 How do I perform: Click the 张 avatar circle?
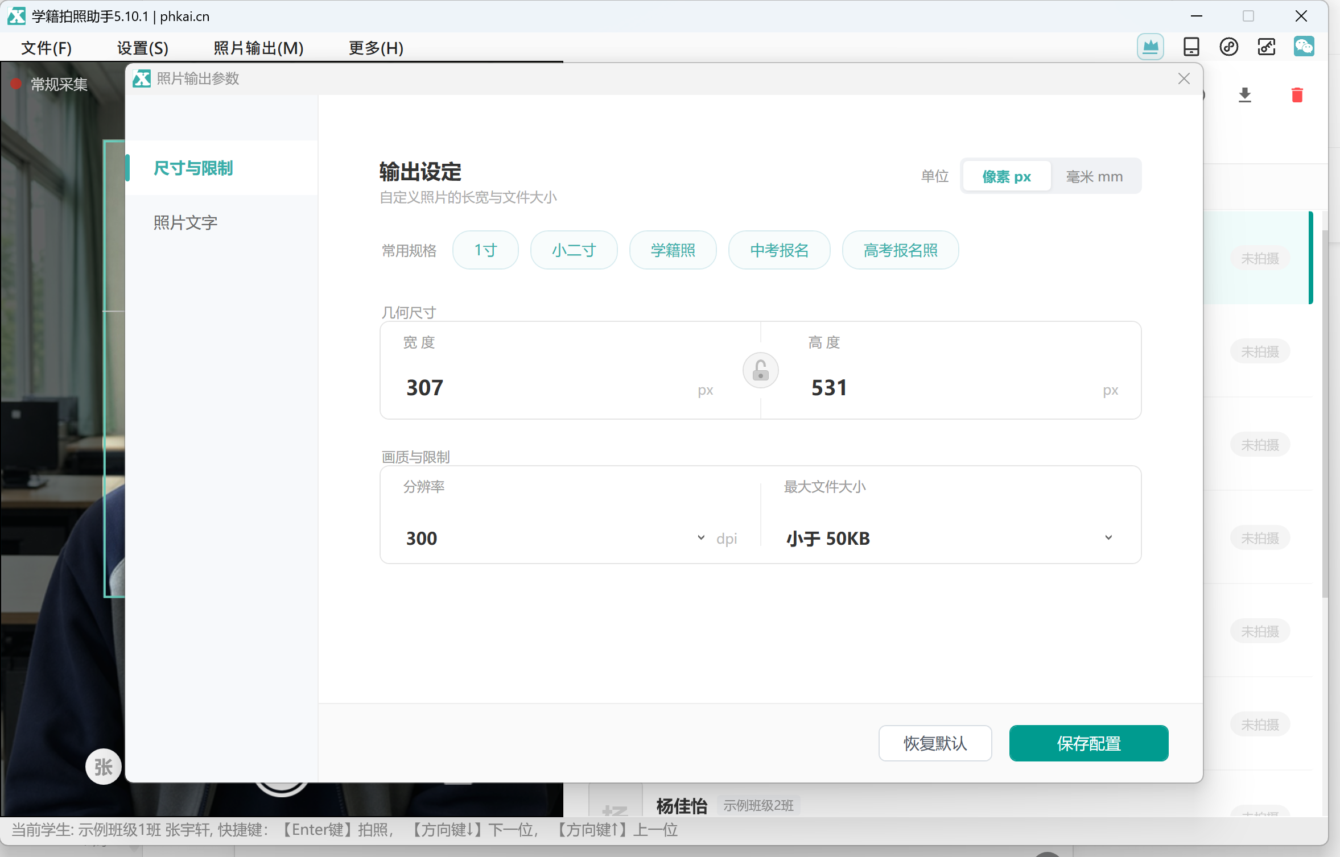point(104,767)
